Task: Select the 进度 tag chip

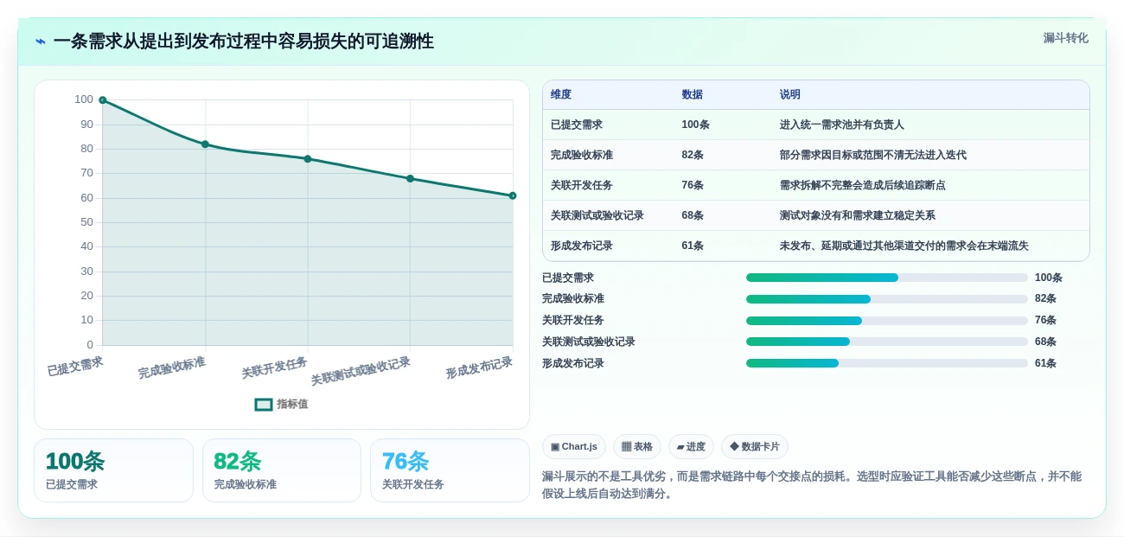Action: (691, 447)
